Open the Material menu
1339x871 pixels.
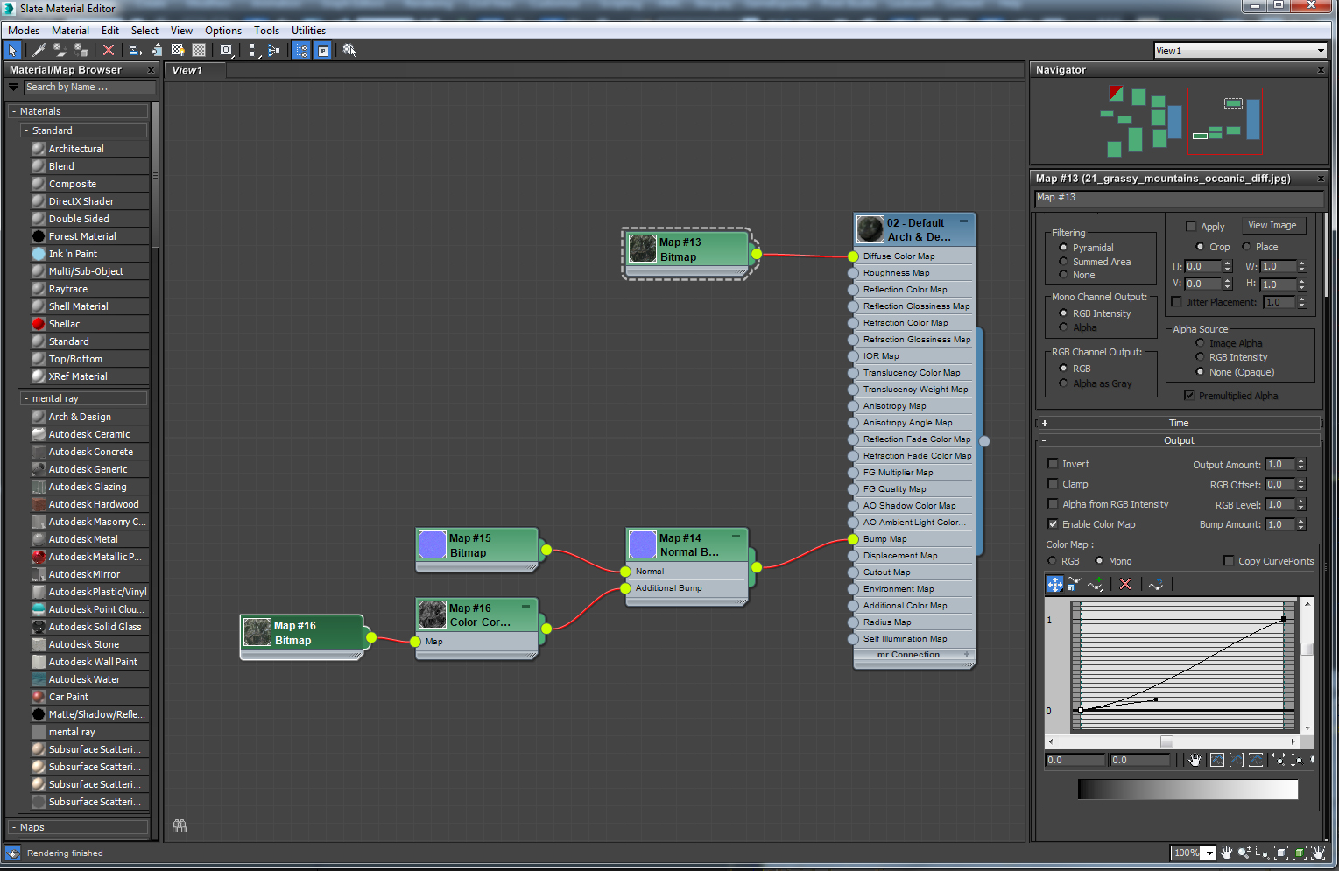[x=70, y=31]
